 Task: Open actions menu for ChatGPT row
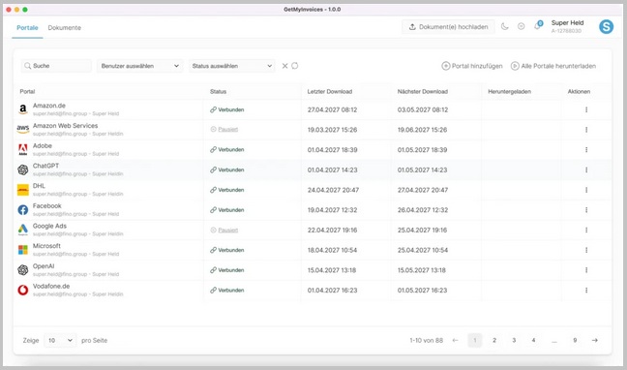[586, 170]
